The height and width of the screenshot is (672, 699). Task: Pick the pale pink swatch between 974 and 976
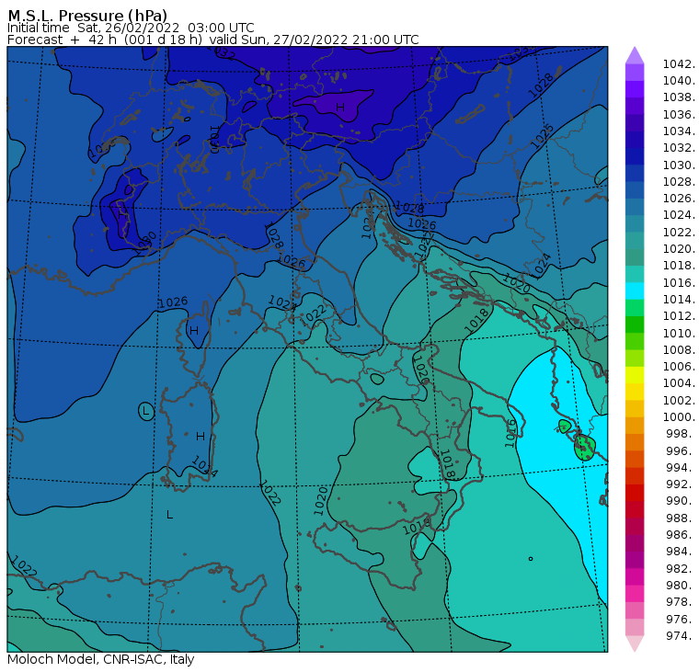[635, 627]
